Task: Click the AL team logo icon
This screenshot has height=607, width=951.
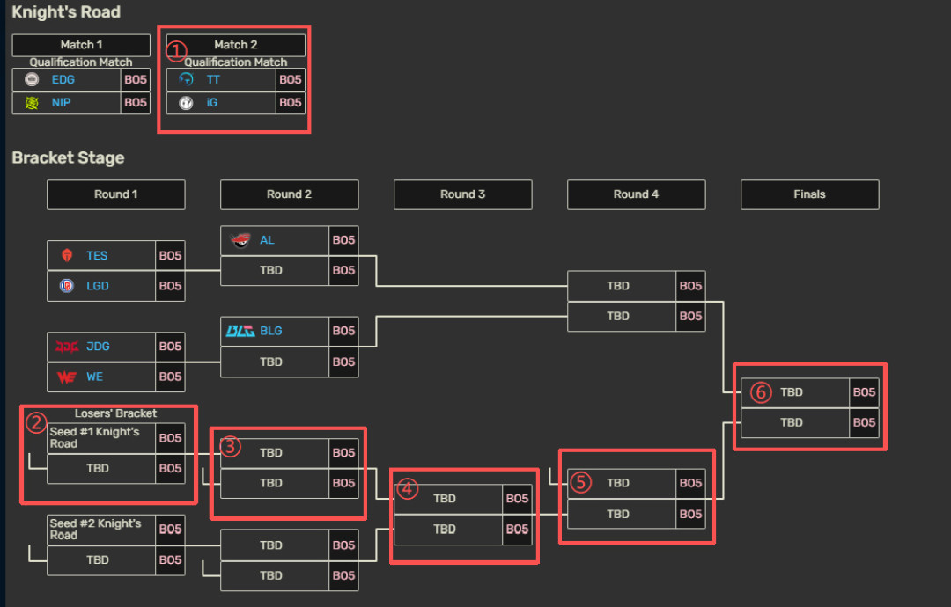Action: [x=240, y=240]
